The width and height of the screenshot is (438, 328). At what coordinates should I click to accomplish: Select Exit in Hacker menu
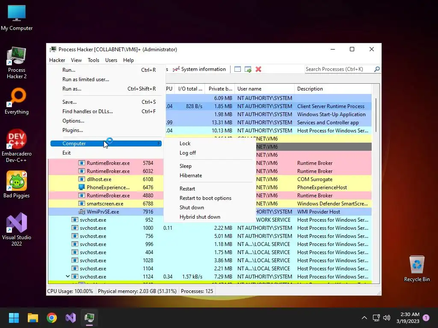(106, 153)
